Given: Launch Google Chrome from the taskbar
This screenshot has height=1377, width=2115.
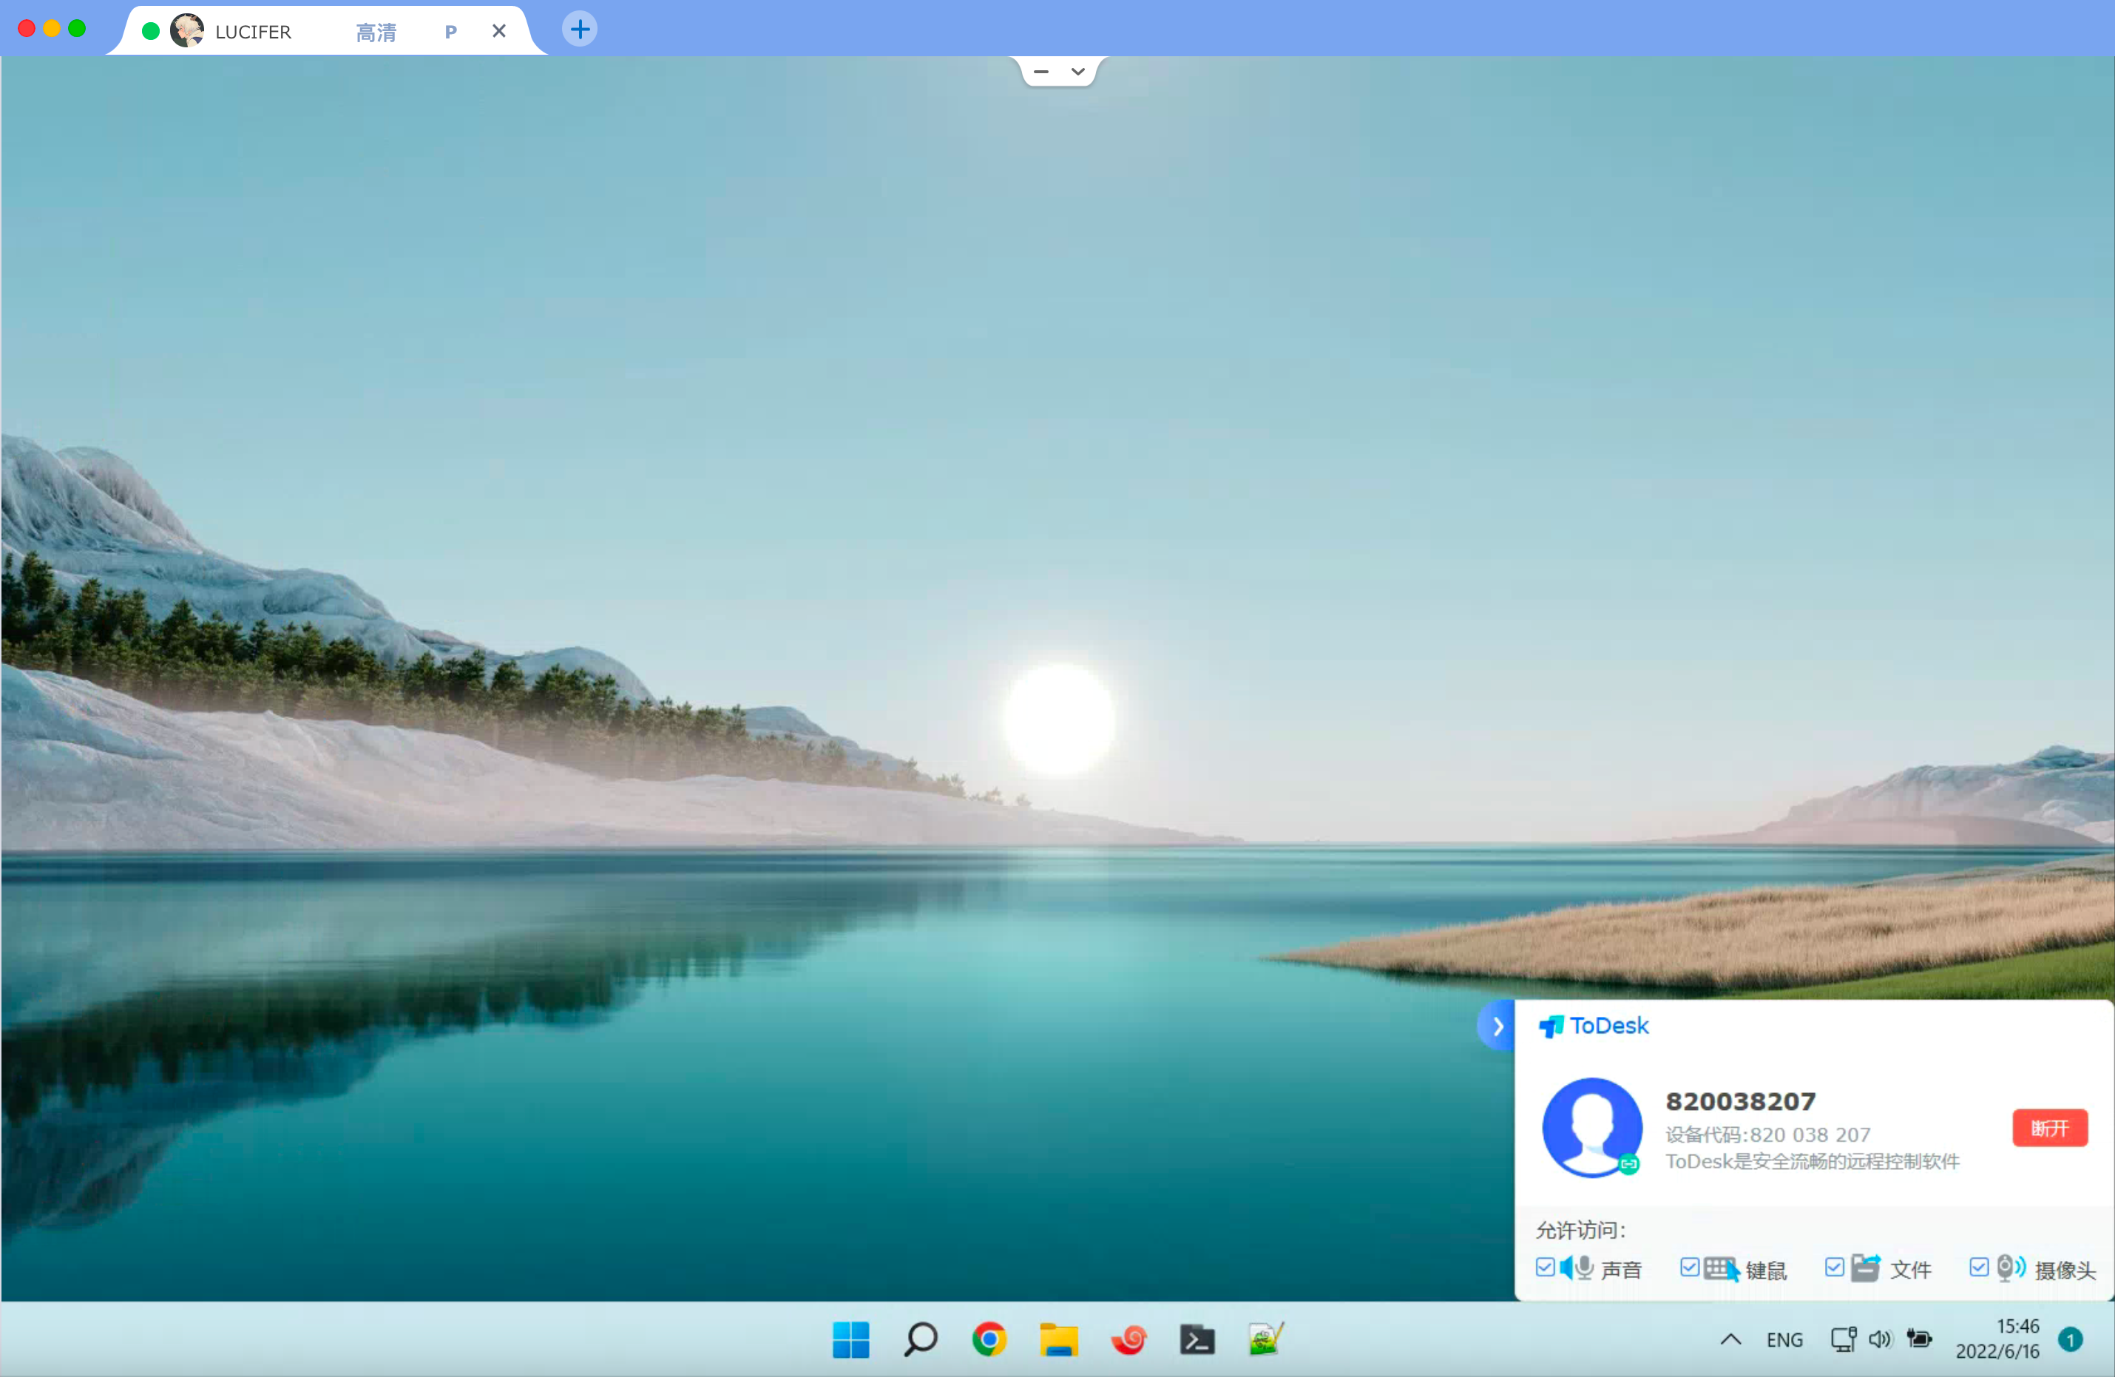Looking at the screenshot, I should pyautogui.click(x=989, y=1339).
